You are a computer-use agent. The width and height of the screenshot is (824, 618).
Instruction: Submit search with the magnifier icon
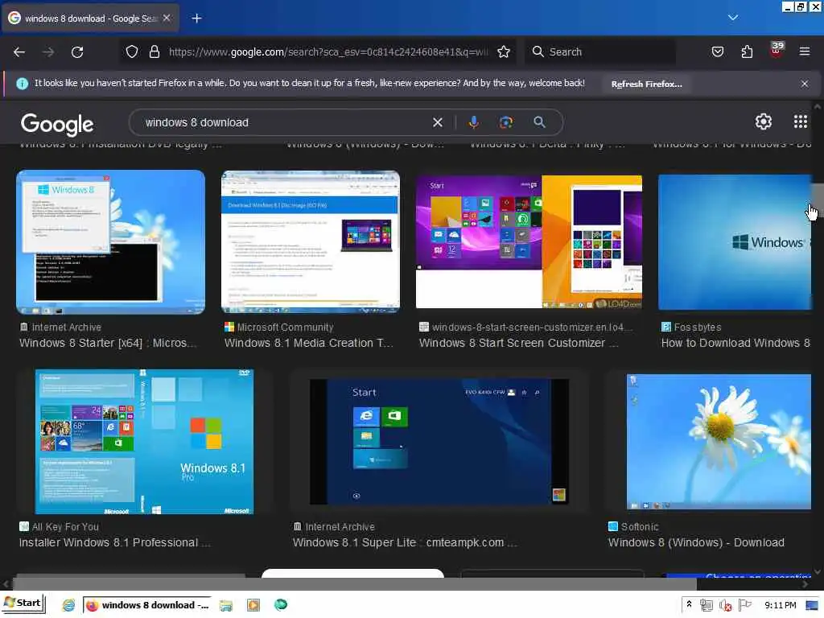539,122
